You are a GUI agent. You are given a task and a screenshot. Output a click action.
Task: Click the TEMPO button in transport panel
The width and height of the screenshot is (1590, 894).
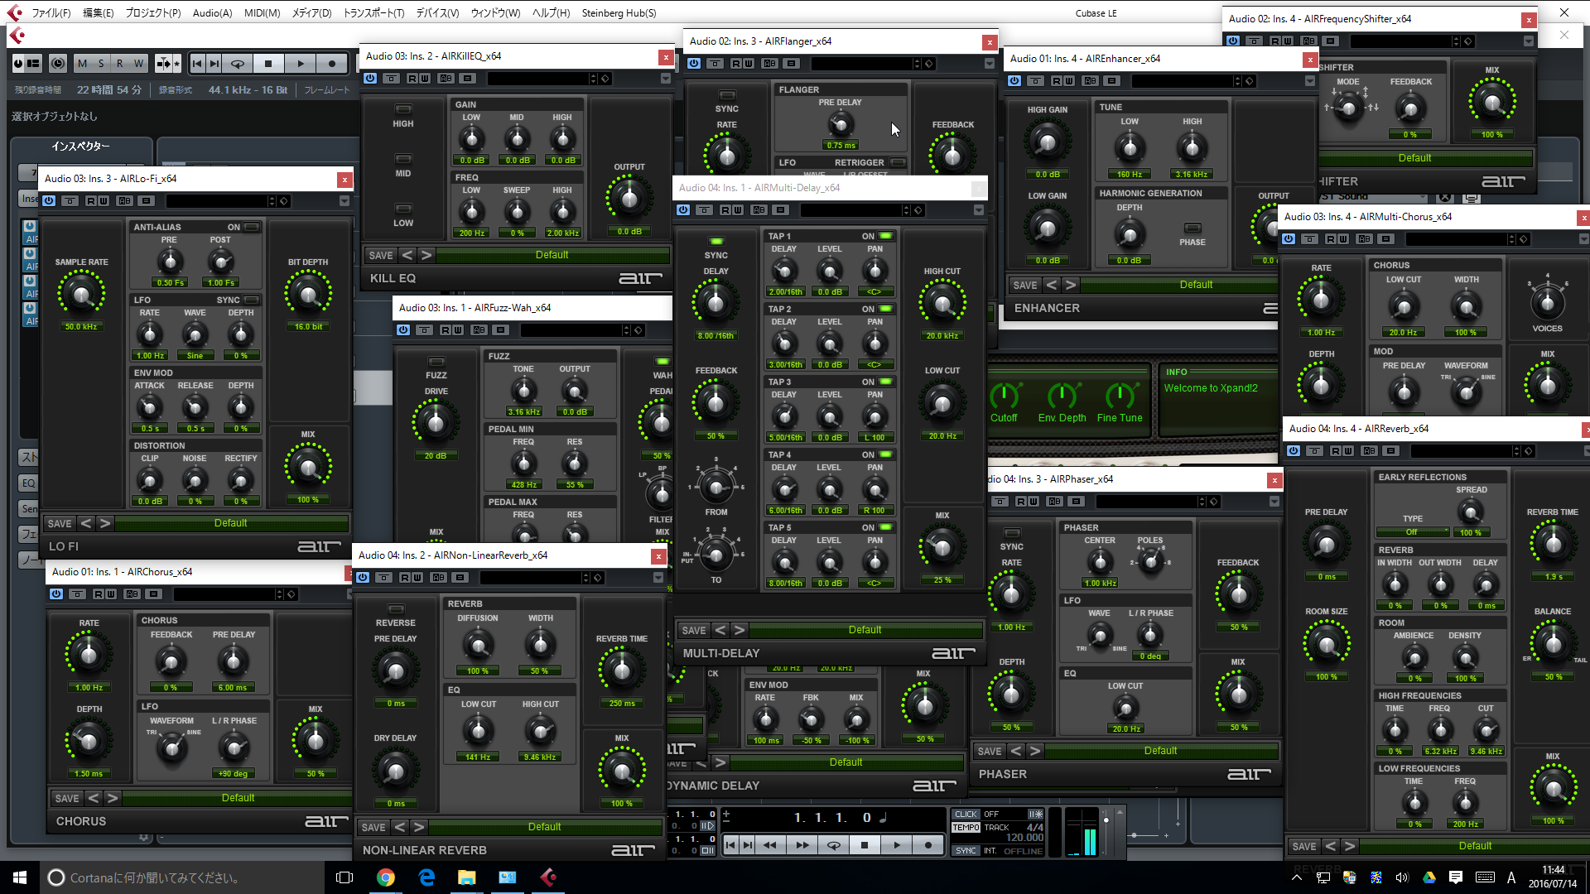click(966, 827)
